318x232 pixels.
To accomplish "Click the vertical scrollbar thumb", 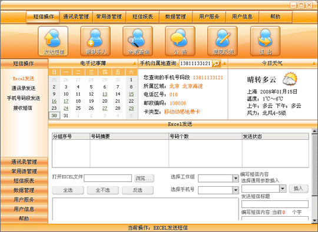I will [314, 166].
